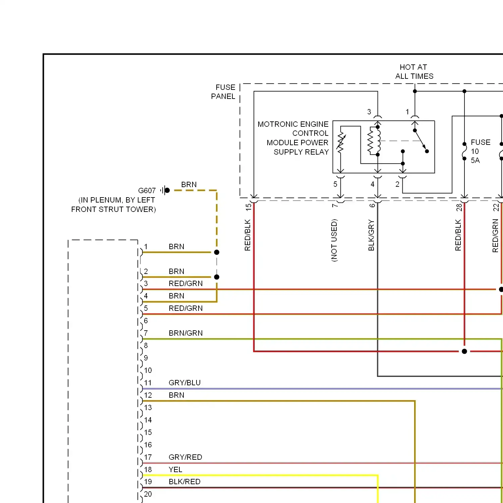The height and width of the screenshot is (503, 503).
Task: Click the RED/BLK splice dot below pin 28 wire
Action: (464, 351)
